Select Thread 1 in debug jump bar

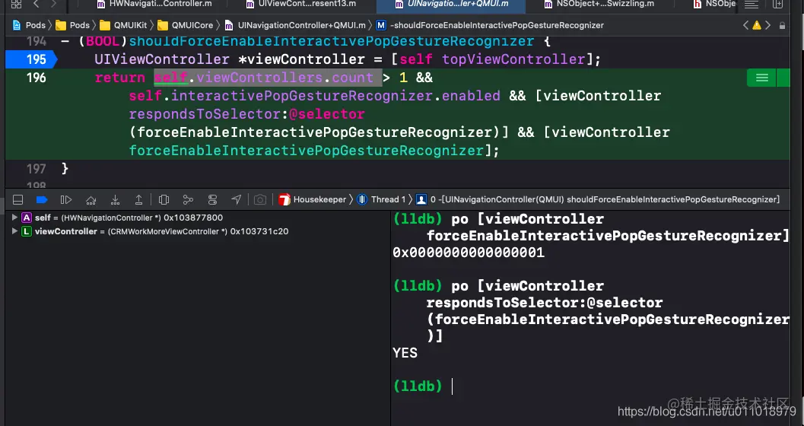(x=381, y=199)
